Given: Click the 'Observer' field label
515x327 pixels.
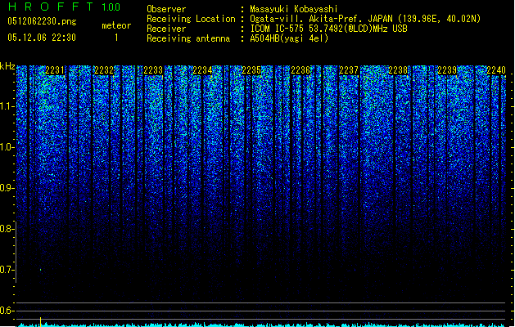Looking at the screenshot, I should click(166, 9).
